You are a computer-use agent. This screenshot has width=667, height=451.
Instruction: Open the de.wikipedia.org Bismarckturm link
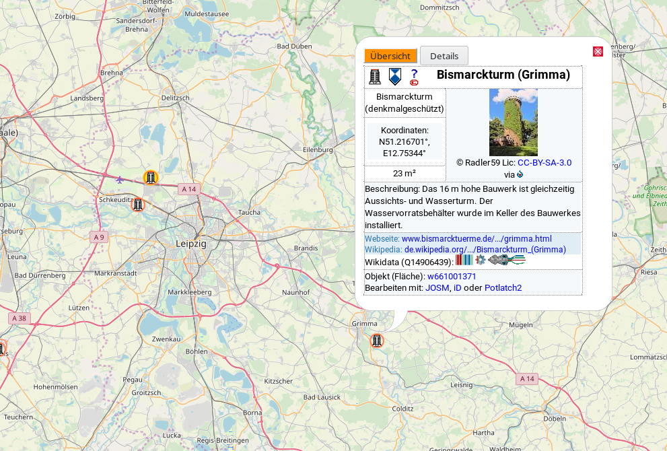[x=485, y=249]
